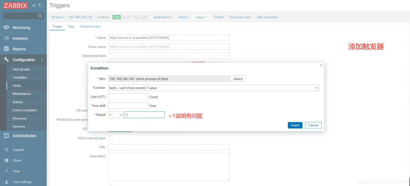Click the green ZBX availability badge
This screenshot has width=410, height=186.
point(117,17)
